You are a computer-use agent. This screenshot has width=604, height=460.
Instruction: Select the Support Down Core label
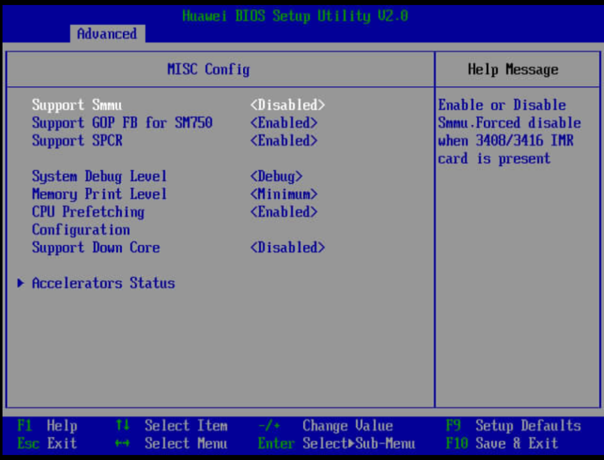pos(96,247)
